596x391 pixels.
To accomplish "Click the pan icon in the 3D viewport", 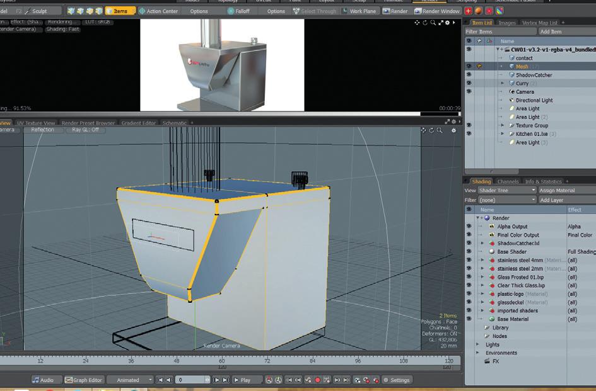I will click(423, 130).
